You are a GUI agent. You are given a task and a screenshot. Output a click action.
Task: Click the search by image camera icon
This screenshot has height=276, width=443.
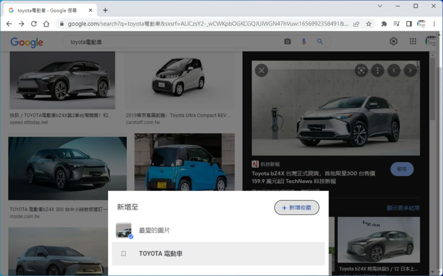pyautogui.click(x=287, y=42)
